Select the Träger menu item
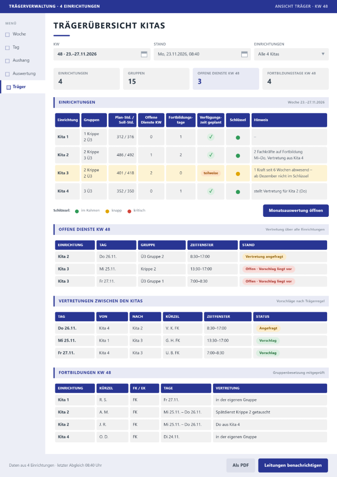Viewport: 337px width, 477px height. (x=22, y=87)
